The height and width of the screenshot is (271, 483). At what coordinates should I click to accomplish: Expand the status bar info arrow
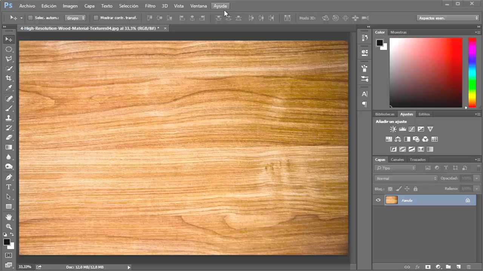[129, 267]
